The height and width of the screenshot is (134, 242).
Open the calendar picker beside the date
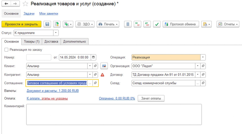pos(93,57)
